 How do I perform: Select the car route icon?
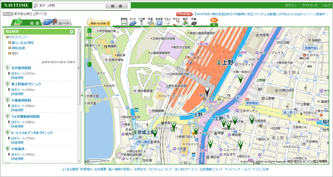coord(133,22)
